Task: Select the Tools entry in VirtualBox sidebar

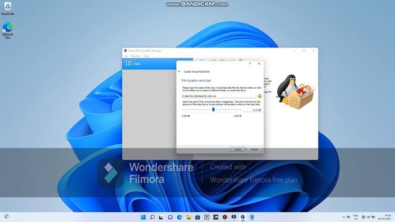Action: pyautogui.click(x=158, y=64)
